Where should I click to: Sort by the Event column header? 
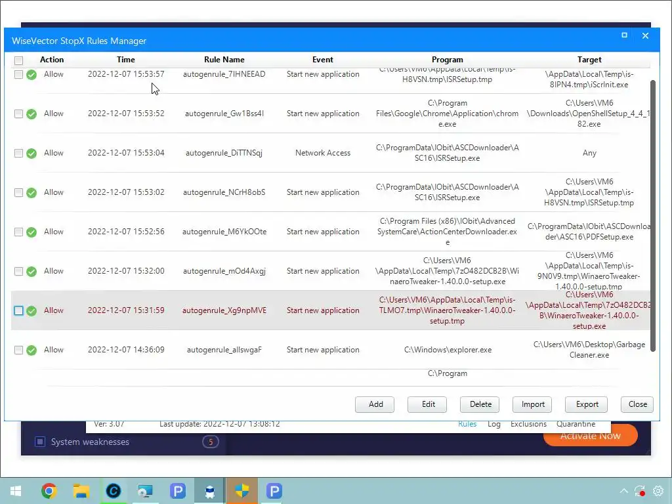323,60
